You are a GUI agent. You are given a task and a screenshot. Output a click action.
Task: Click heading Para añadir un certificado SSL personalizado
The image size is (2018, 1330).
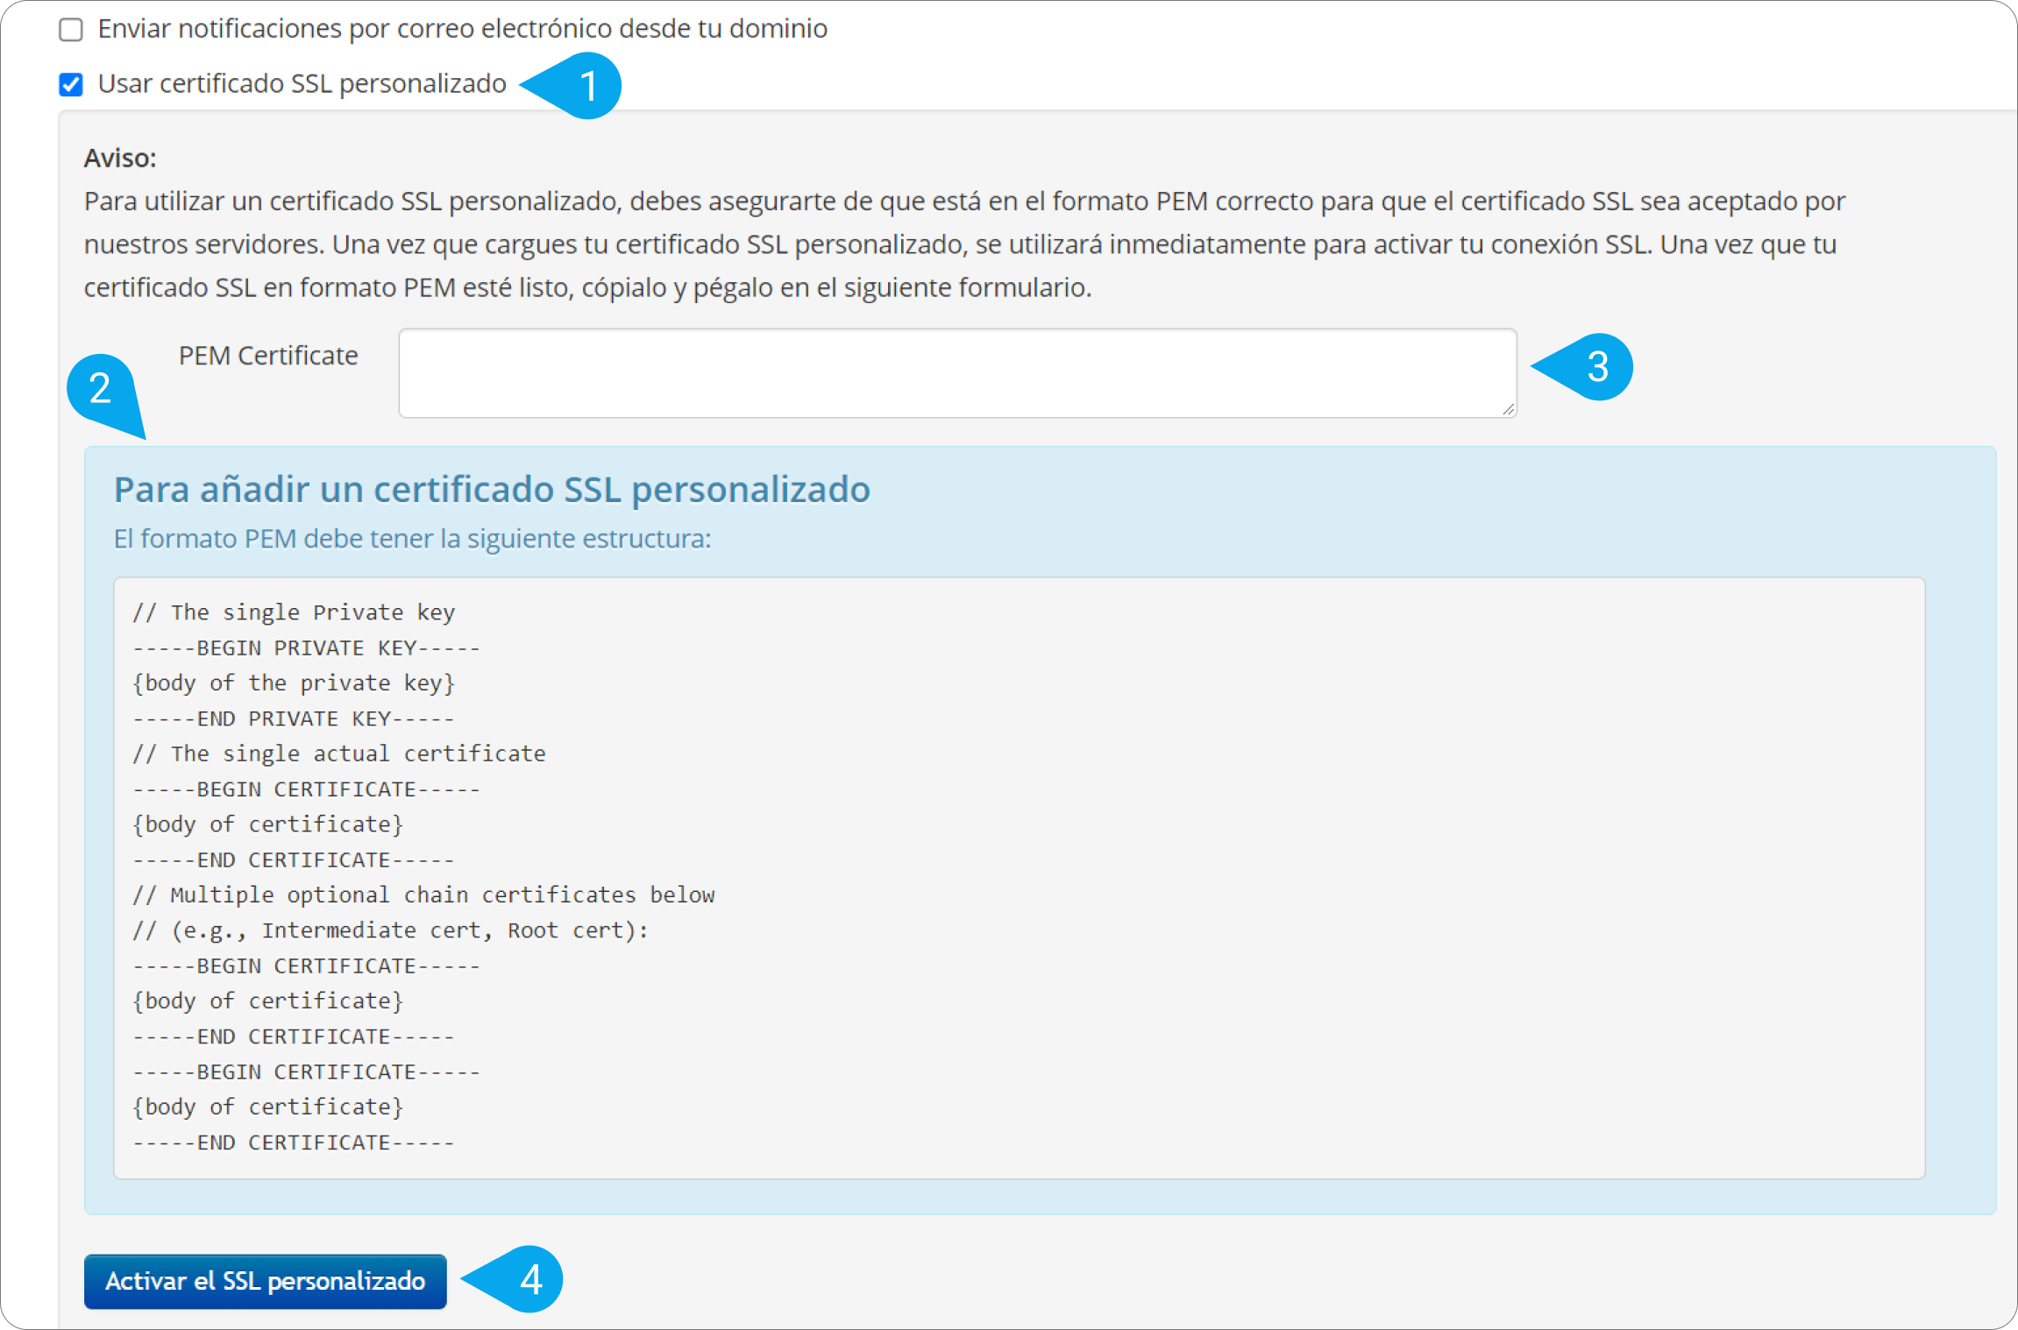coord(492,490)
